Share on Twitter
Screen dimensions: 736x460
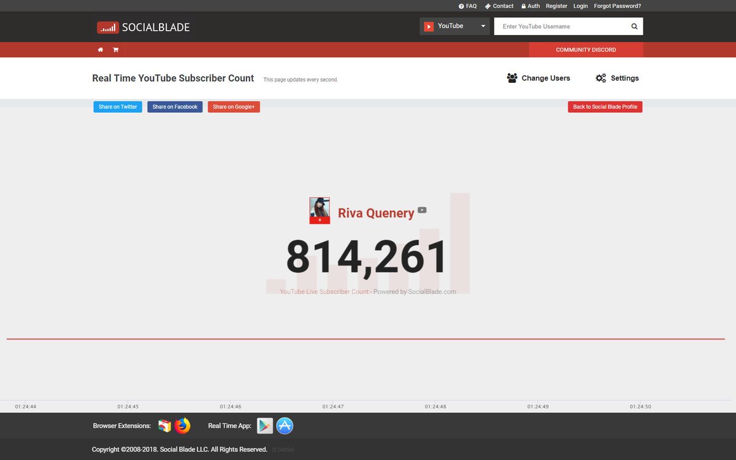118,107
